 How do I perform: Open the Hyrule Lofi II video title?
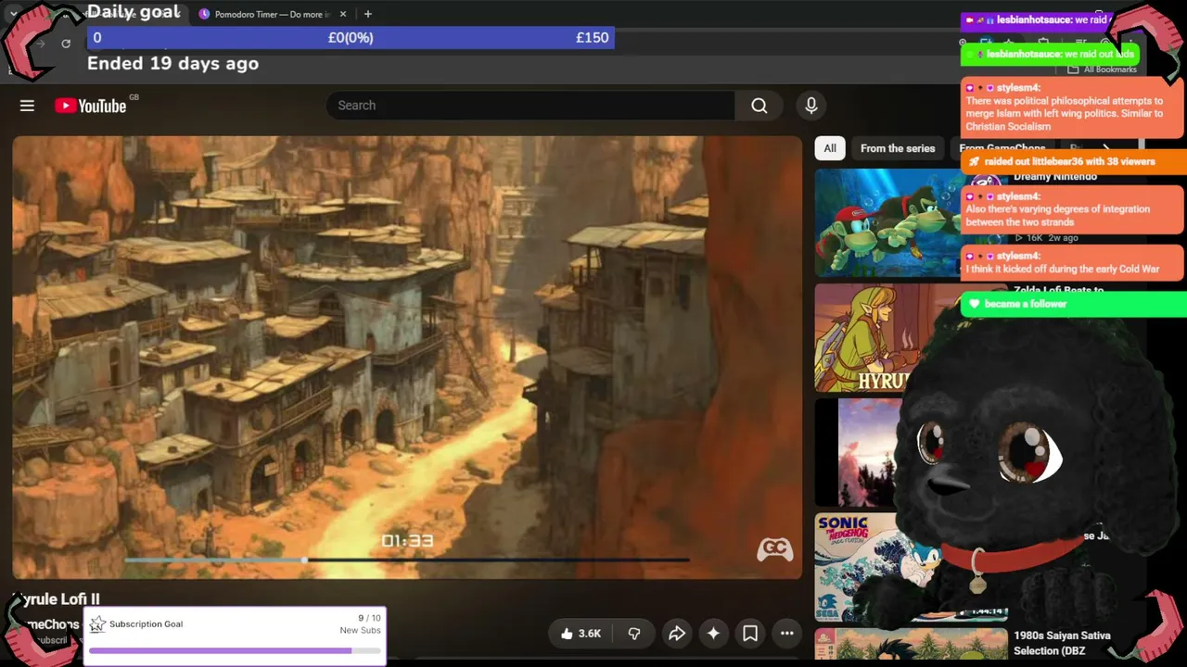pos(56,599)
